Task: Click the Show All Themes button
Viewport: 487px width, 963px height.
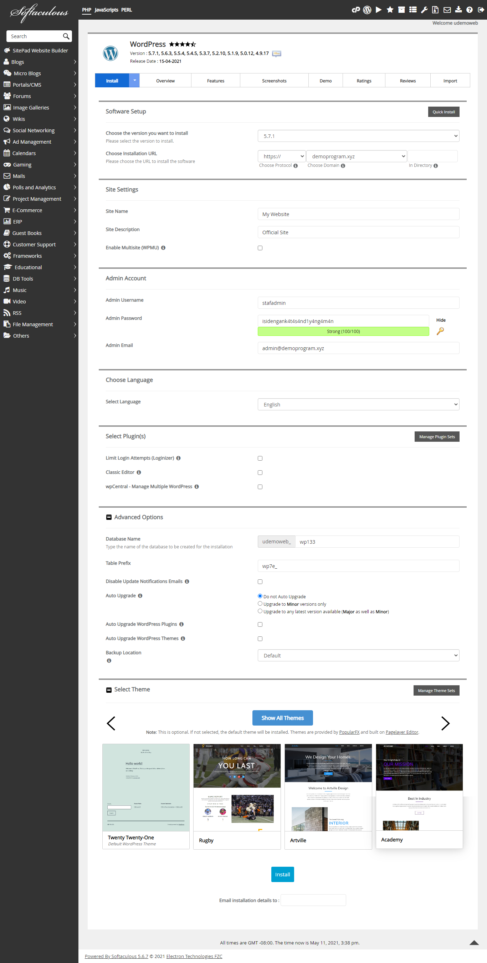Action: pyautogui.click(x=283, y=718)
